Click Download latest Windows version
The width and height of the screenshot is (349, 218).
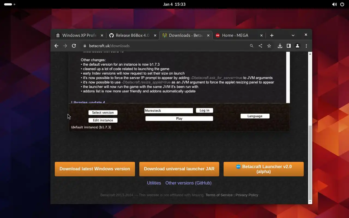pyautogui.click(x=95, y=169)
